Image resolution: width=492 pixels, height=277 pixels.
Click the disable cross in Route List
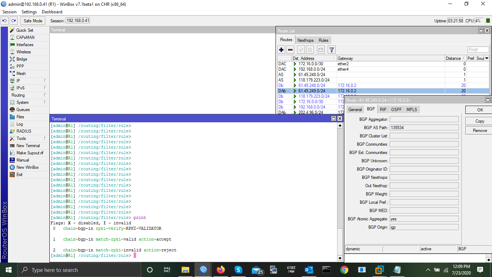(x=310, y=50)
